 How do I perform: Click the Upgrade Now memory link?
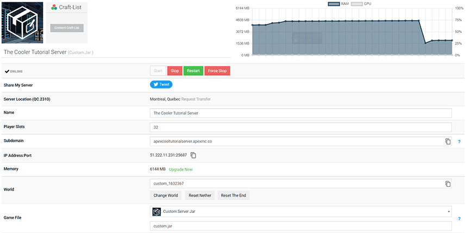180,169
